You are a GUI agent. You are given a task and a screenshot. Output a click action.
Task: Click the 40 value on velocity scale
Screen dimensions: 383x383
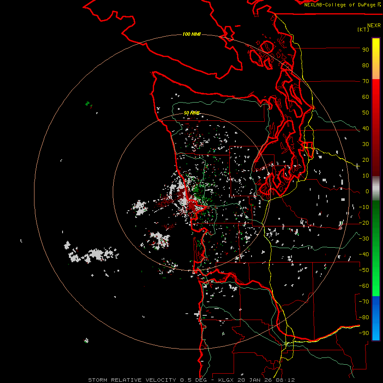pos(366,129)
